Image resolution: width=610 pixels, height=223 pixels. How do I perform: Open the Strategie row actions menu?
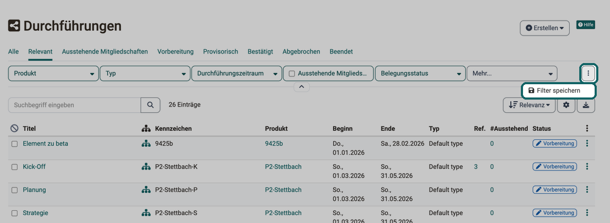587,213
